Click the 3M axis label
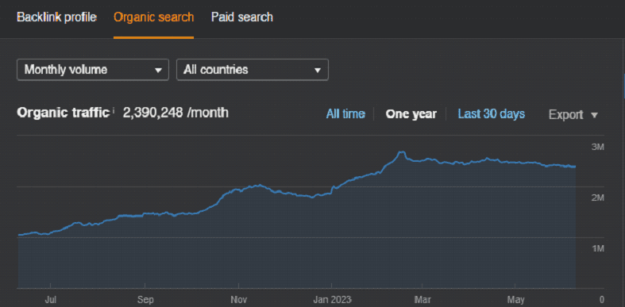625x307 pixels. click(x=597, y=147)
